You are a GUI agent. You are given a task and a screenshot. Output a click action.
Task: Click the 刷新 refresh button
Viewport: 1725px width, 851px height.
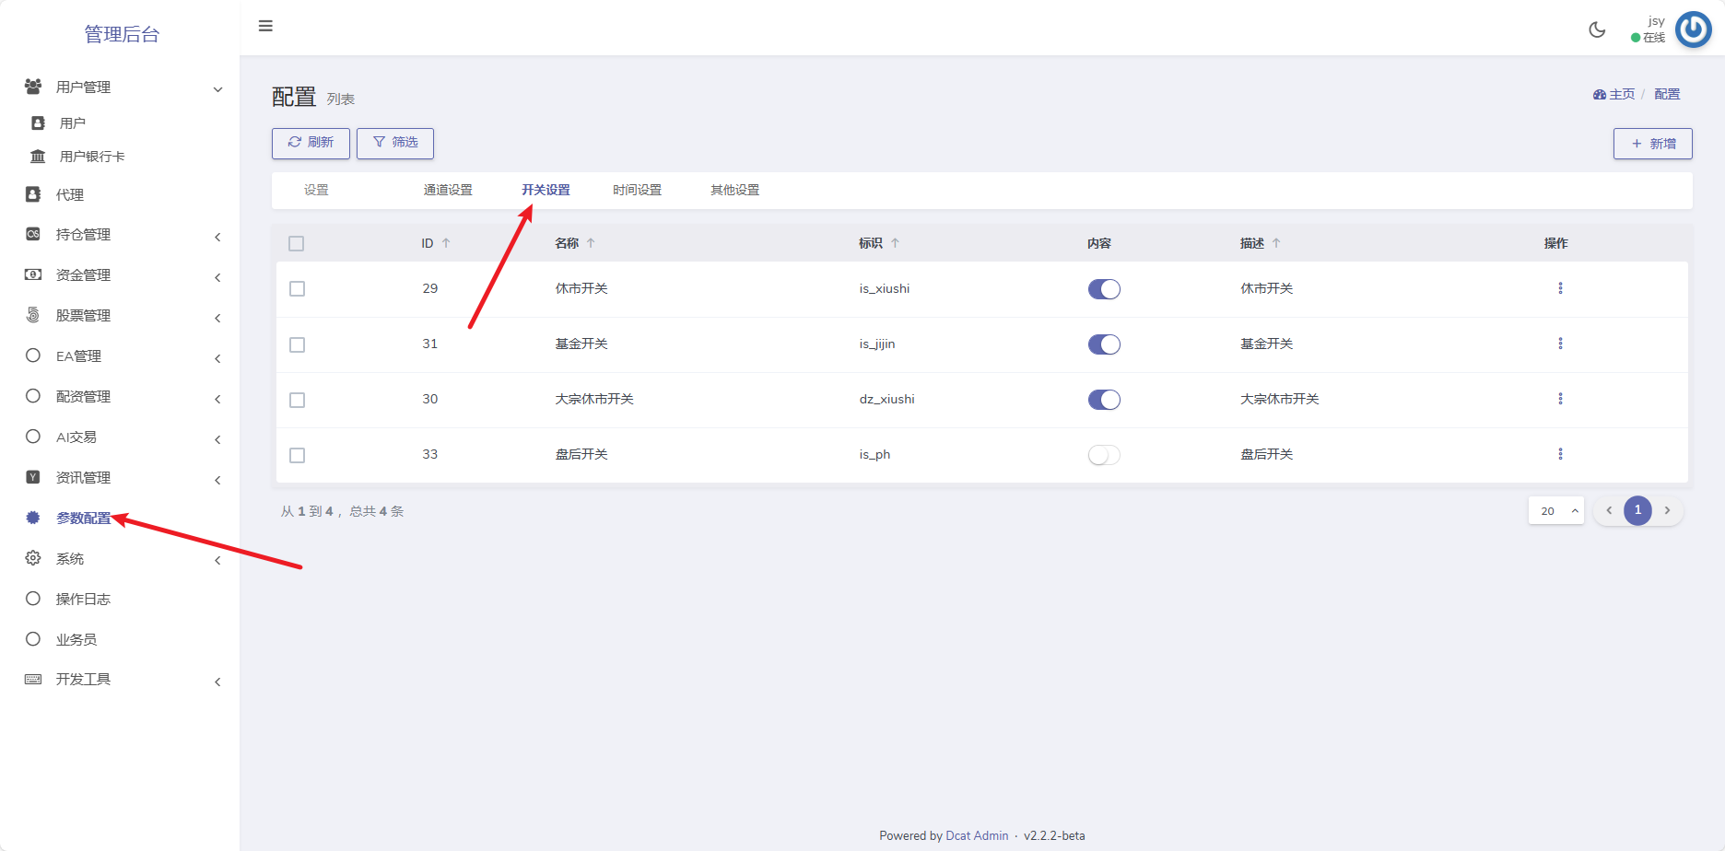click(x=311, y=143)
